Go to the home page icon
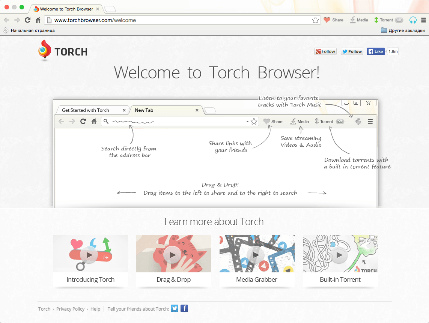This screenshot has width=429, height=323. (38, 20)
